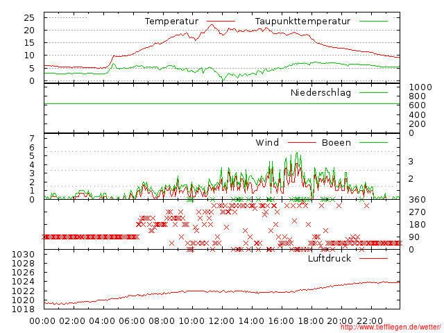Click the 18:00 time axis label

click(x=311, y=321)
